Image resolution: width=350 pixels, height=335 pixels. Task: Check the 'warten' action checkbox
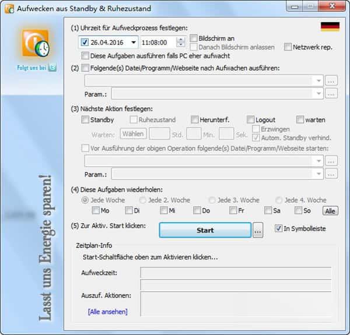click(300, 119)
